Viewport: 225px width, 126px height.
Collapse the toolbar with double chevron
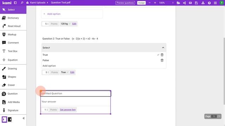point(24,118)
